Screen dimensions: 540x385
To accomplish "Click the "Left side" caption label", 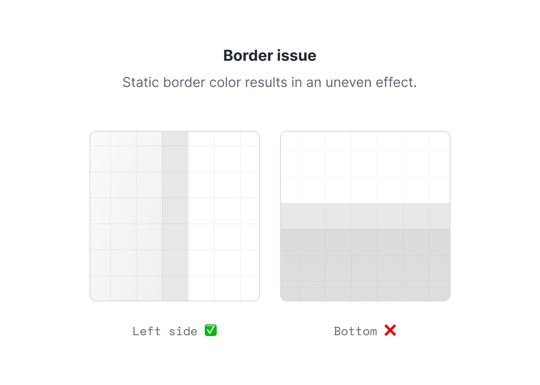I will 165,331.
